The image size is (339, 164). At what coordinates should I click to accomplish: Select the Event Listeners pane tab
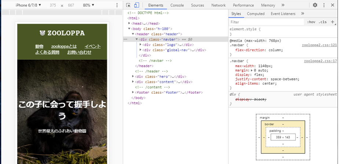pyautogui.click(x=283, y=14)
